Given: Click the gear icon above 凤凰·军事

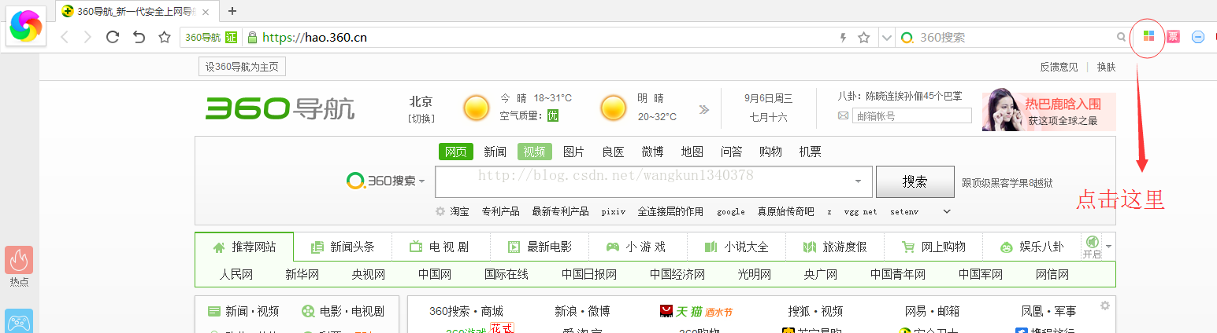Looking at the screenshot, I should pos(1104,305).
